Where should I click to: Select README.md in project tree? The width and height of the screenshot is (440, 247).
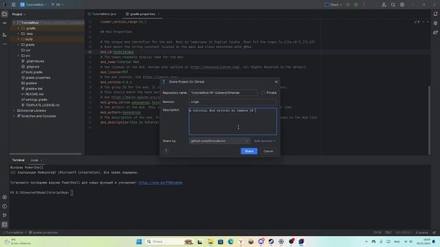(34, 94)
